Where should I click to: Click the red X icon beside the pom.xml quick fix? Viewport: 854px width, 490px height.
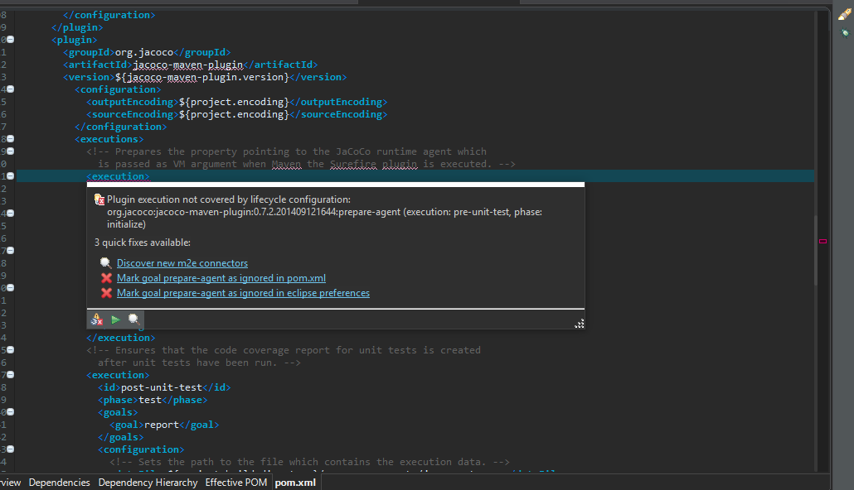(106, 278)
